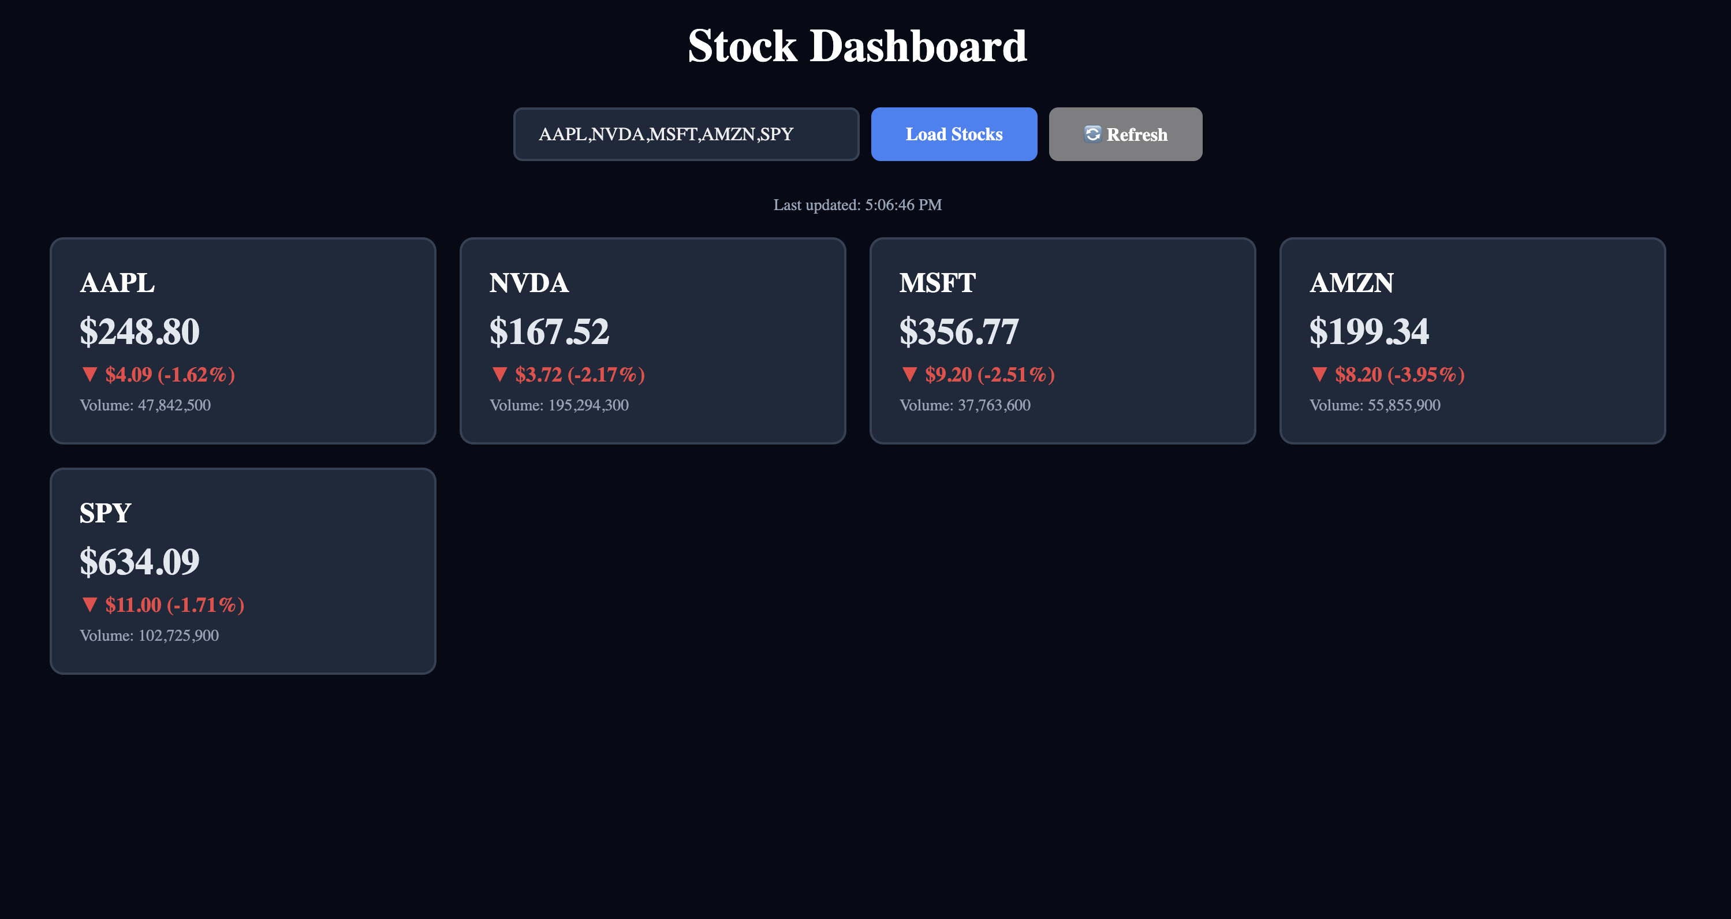This screenshot has width=1731, height=919.
Task: Click the Stock Dashboard title
Action: point(857,46)
